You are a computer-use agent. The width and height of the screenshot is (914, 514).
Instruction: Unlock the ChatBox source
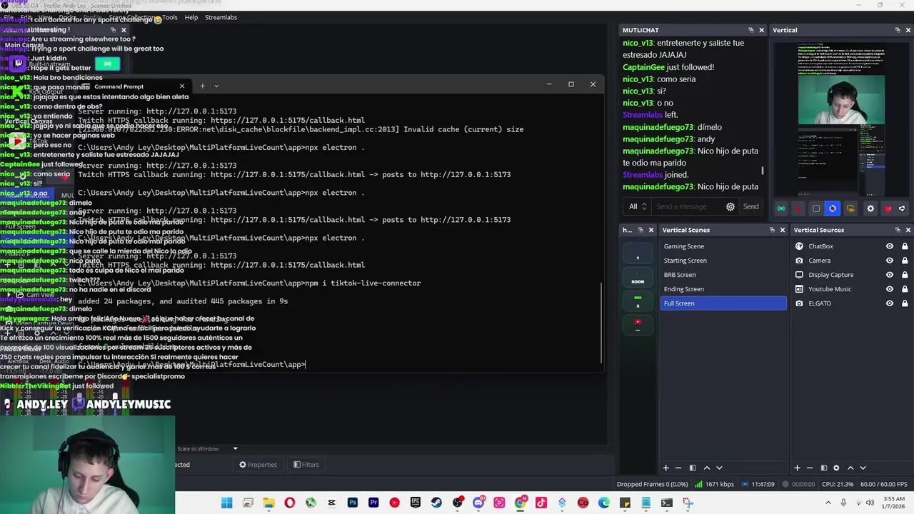[x=904, y=246]
